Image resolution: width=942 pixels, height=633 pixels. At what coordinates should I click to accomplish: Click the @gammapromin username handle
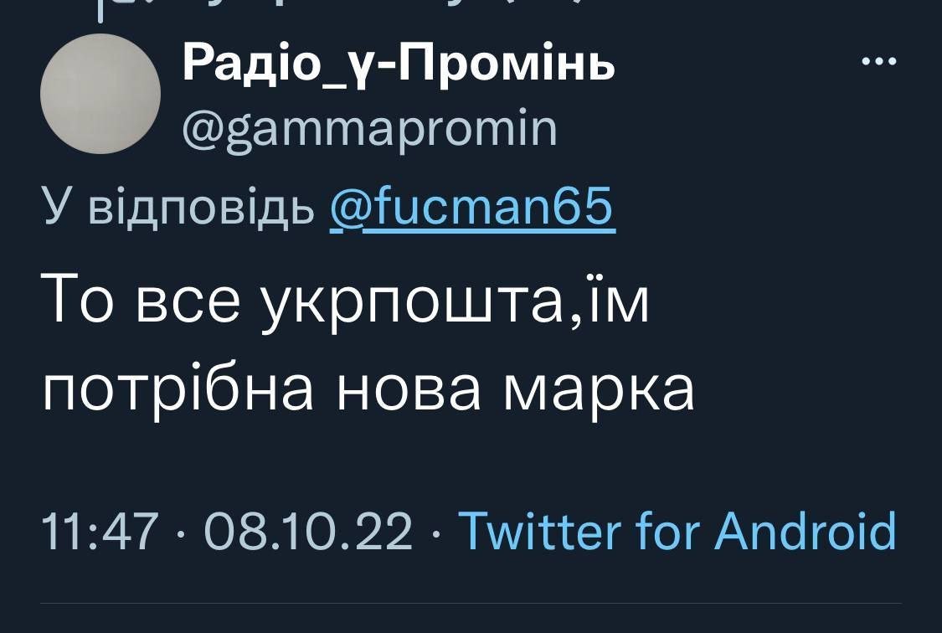(369, 129)
